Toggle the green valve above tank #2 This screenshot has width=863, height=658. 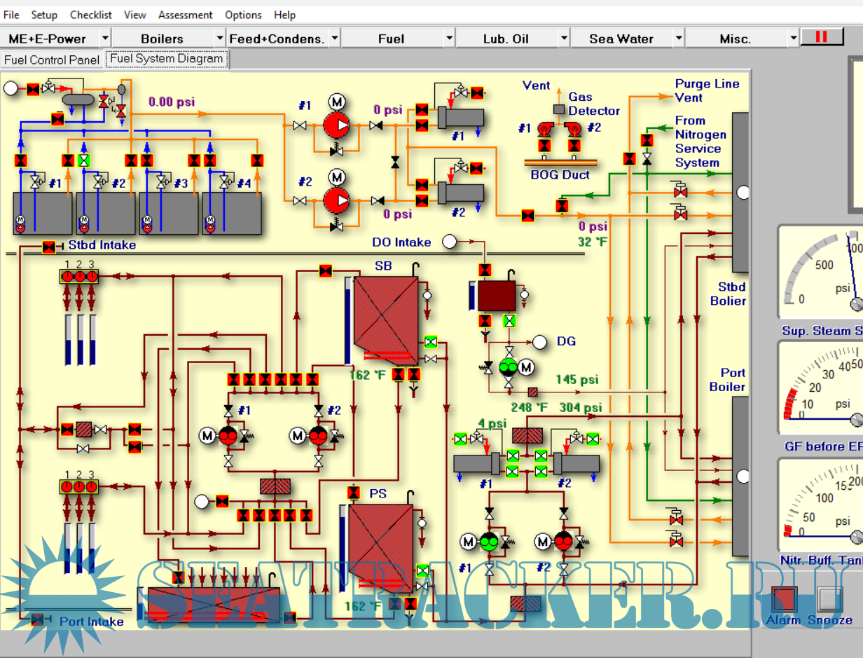(x=84, y=160)
